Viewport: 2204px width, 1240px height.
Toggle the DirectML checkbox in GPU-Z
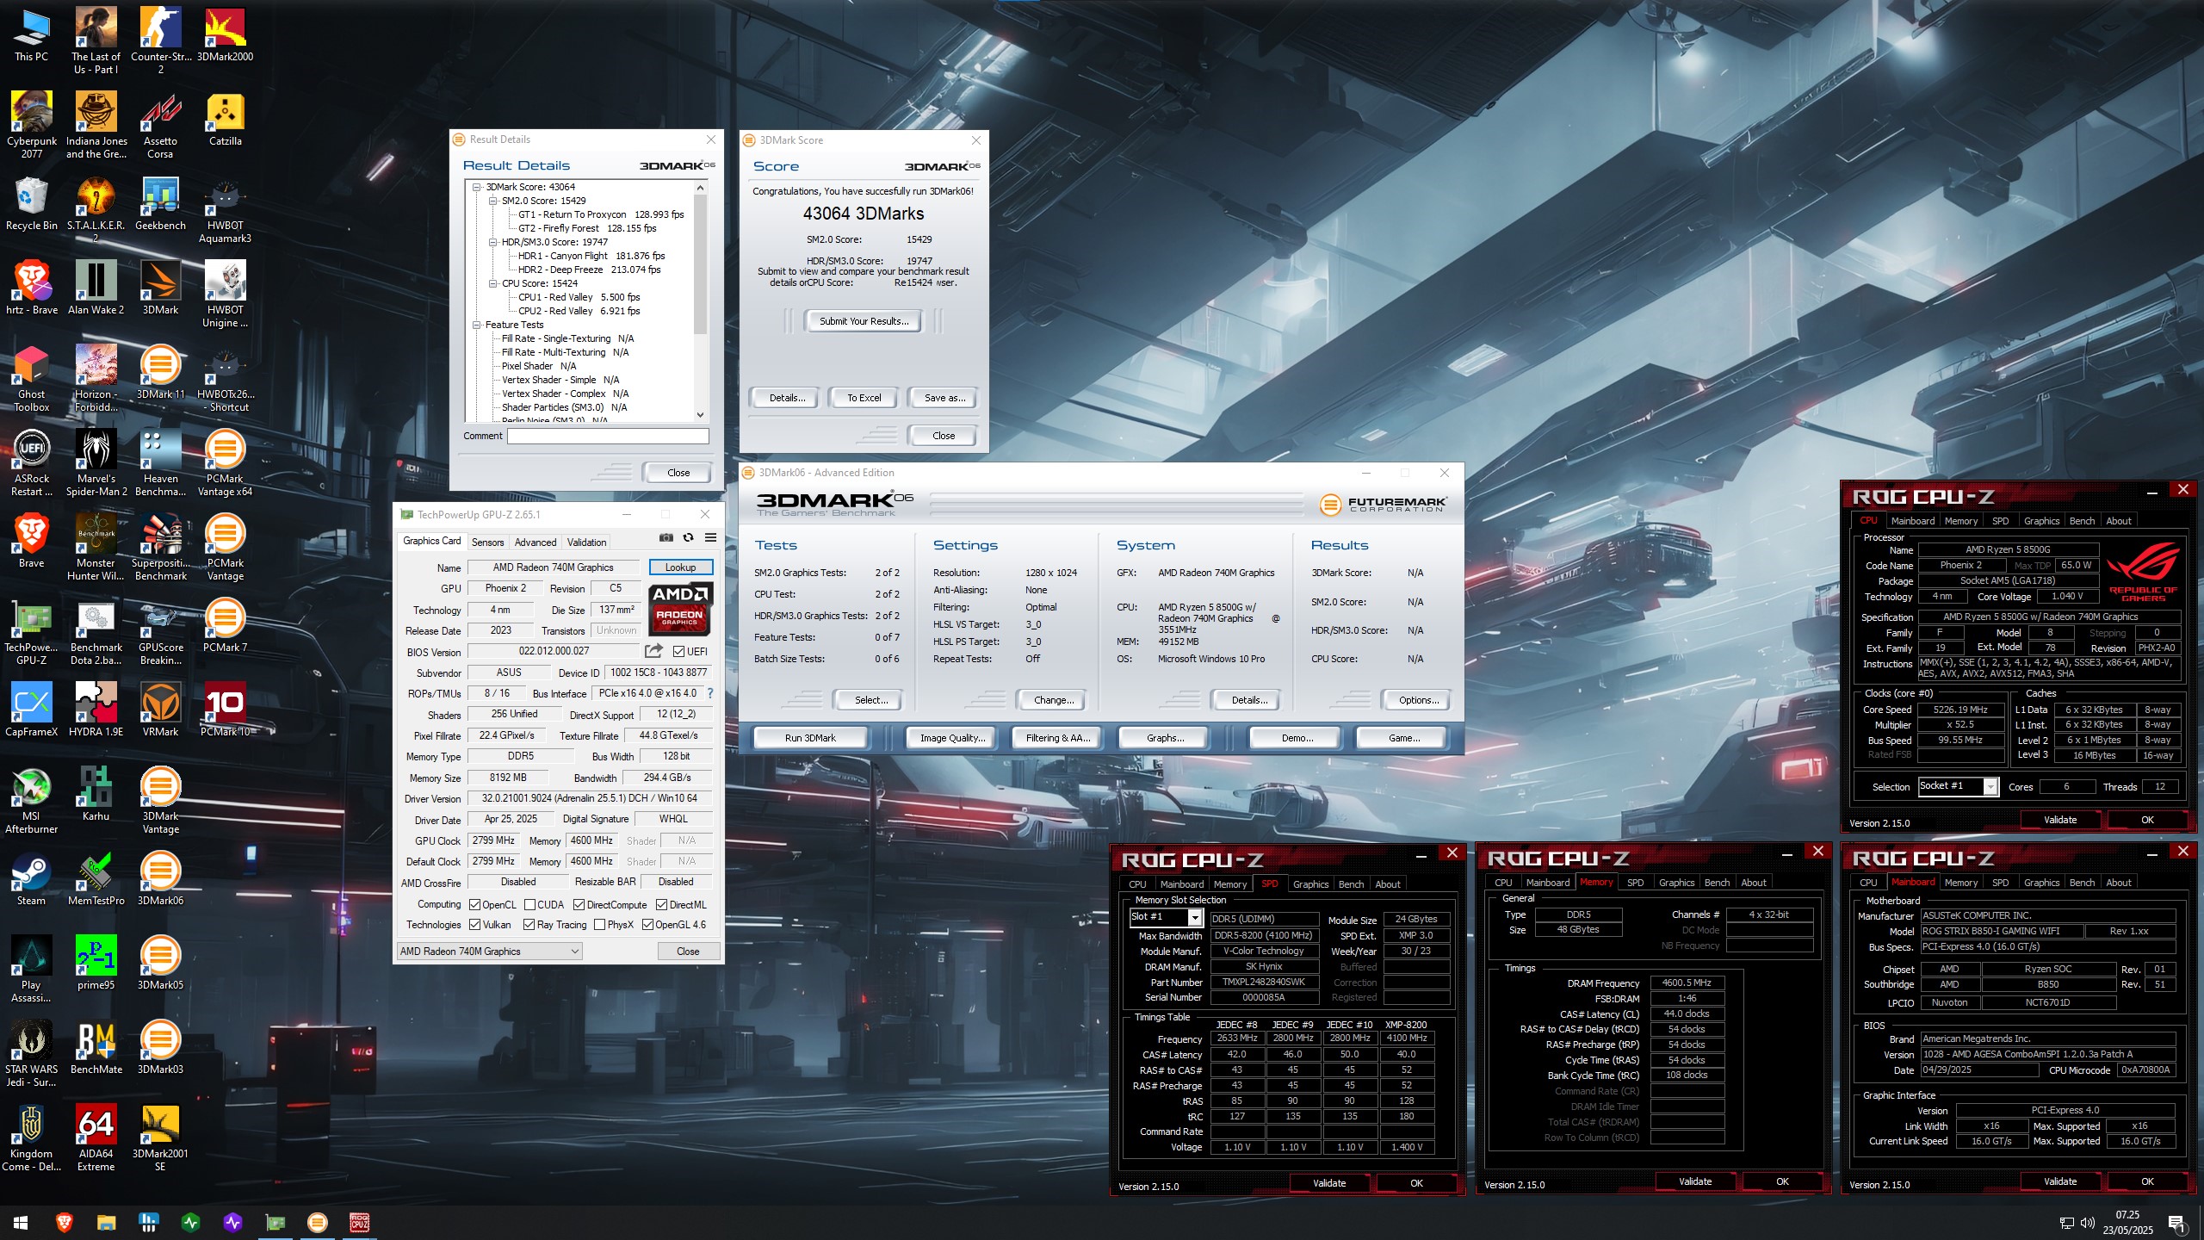click(x=661, y=905)
